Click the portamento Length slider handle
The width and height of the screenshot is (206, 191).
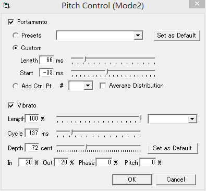(85, 59)
